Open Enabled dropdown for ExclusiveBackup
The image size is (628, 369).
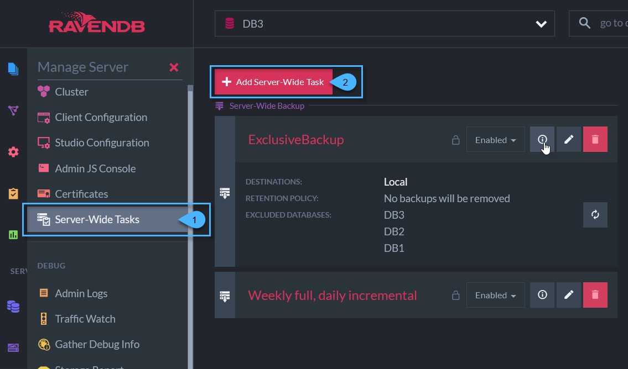495,140
